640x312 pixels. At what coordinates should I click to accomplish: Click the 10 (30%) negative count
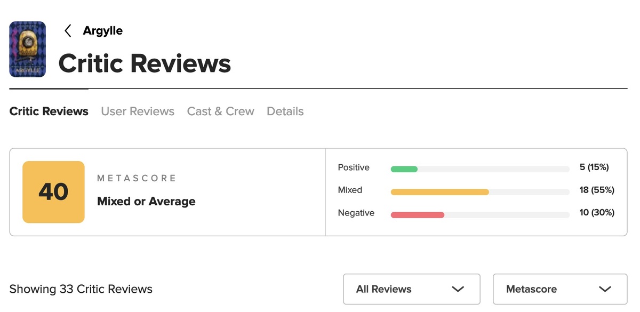(597, 213)
